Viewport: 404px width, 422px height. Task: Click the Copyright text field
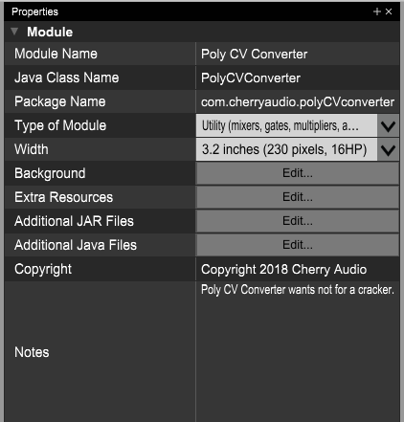point(298,269)
